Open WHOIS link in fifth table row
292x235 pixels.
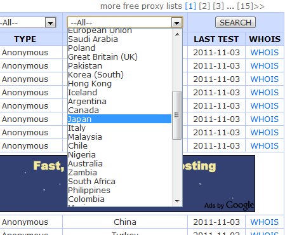(x=265, y=106)
